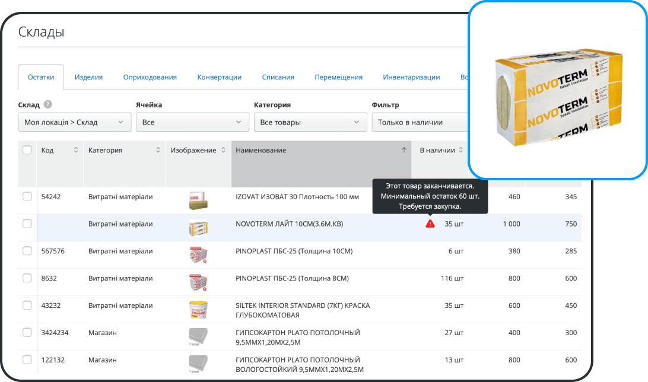648x382 pixels.
Task: Click the ascending sort arrow on Наименование column
Action: click(x=403, y=150)
